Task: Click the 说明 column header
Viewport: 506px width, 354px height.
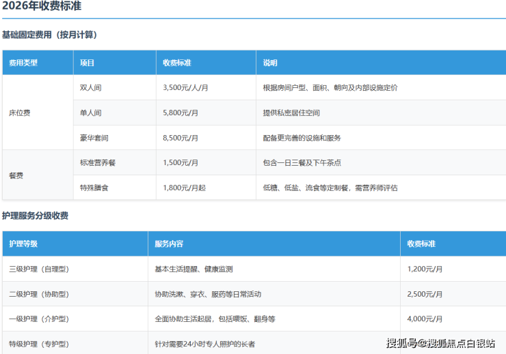Action: [270, 63]
